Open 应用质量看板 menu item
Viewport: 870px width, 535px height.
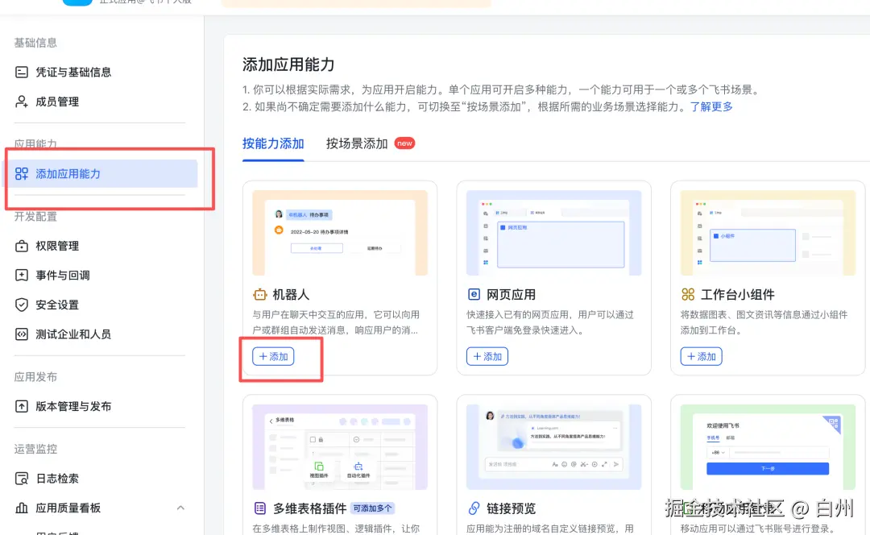click(68, 508)
